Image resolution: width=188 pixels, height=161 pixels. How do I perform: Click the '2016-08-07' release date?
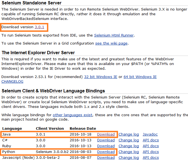[x=81, y=158]
